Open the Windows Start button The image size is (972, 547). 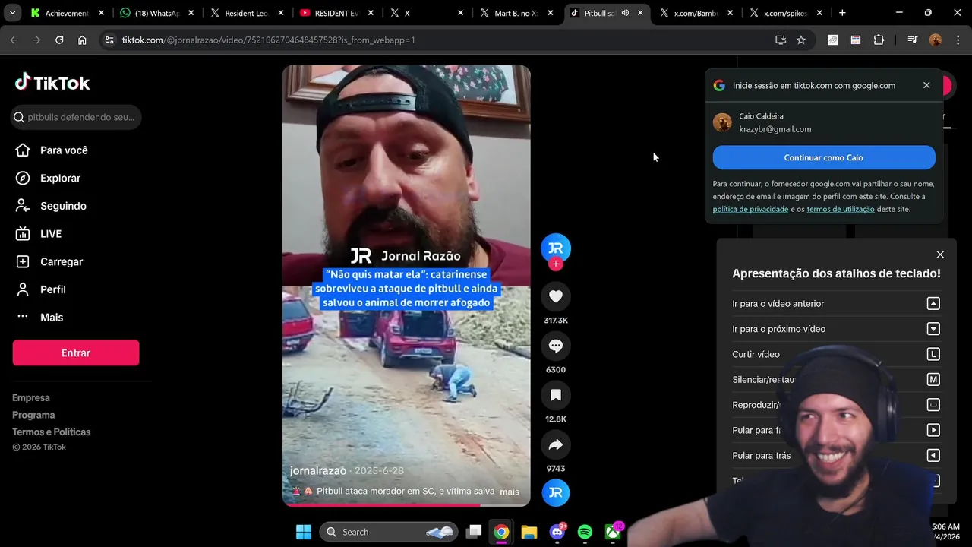[304, 532]
